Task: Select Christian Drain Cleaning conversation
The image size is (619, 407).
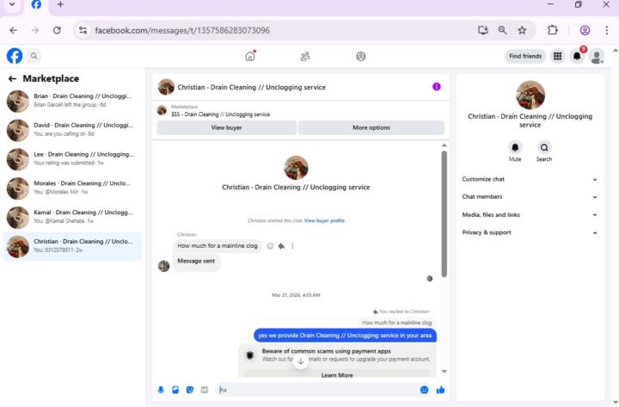Action: pos(72,246)
